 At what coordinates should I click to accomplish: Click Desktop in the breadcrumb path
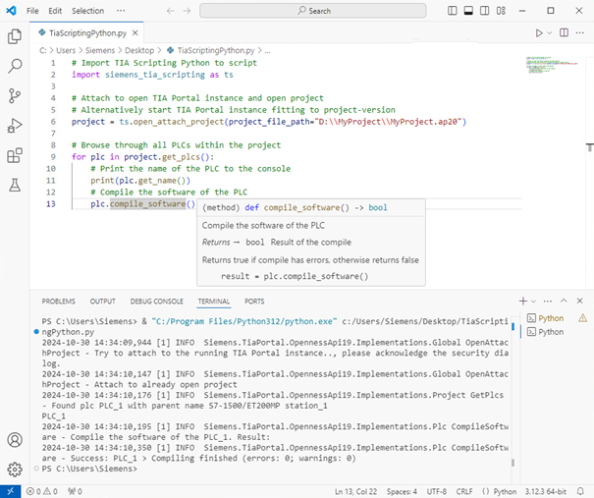(139, 50)
